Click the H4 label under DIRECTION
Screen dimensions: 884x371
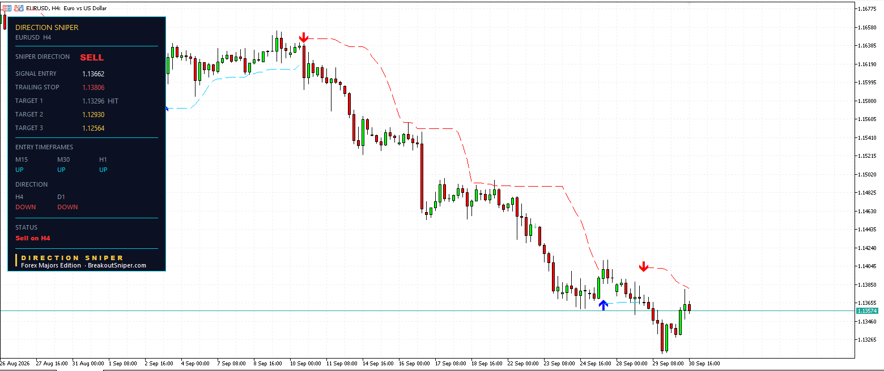point(19,197)
